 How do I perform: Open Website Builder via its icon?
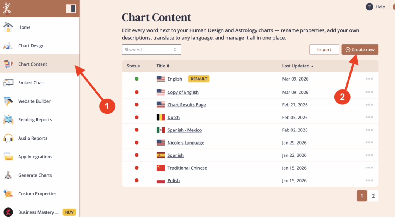coord(8,101)
